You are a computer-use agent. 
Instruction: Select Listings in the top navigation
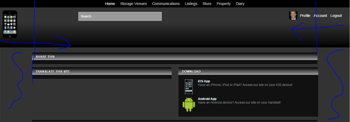click(191, 4)
